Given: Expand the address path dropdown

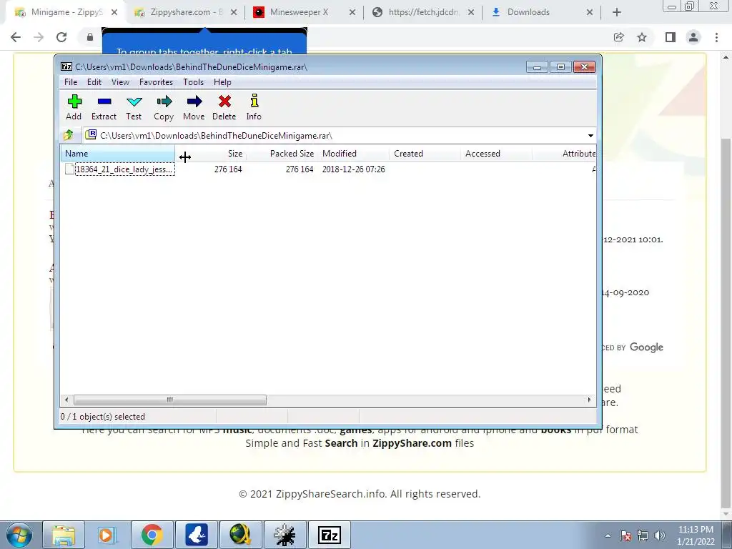Looking at the screenshot, I should [590, 136].
